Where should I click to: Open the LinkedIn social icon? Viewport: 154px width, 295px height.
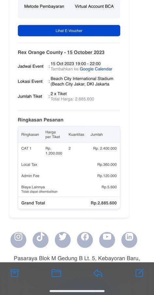pos(129,240)
